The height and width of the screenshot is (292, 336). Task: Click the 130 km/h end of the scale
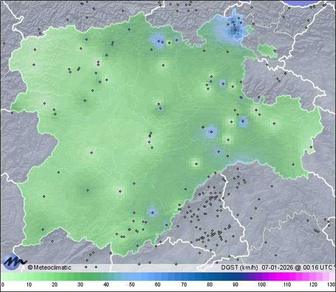[330, 285]
